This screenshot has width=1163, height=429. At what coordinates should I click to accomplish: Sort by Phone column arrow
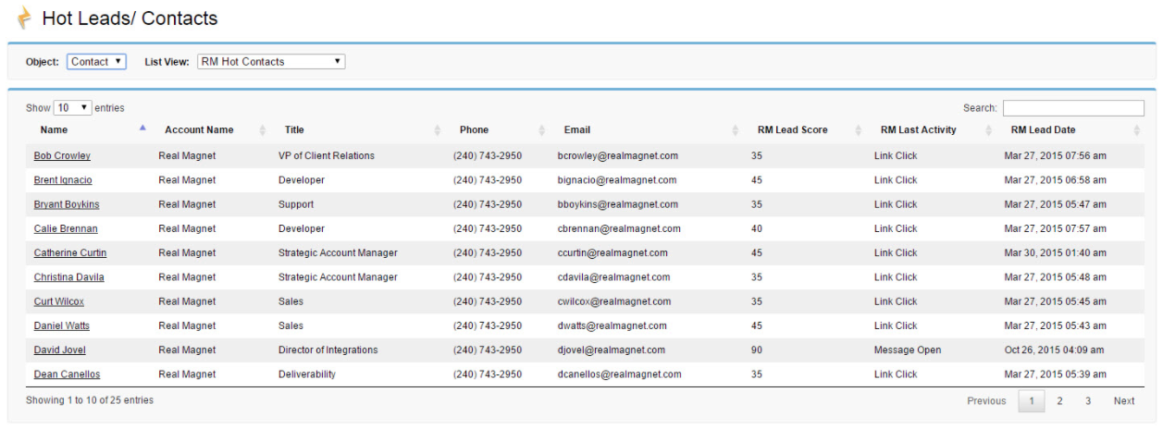(x=542, y=130)
